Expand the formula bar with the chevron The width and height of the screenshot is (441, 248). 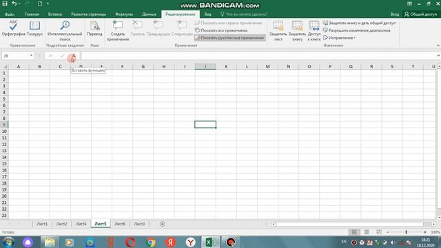click(438, 56)
